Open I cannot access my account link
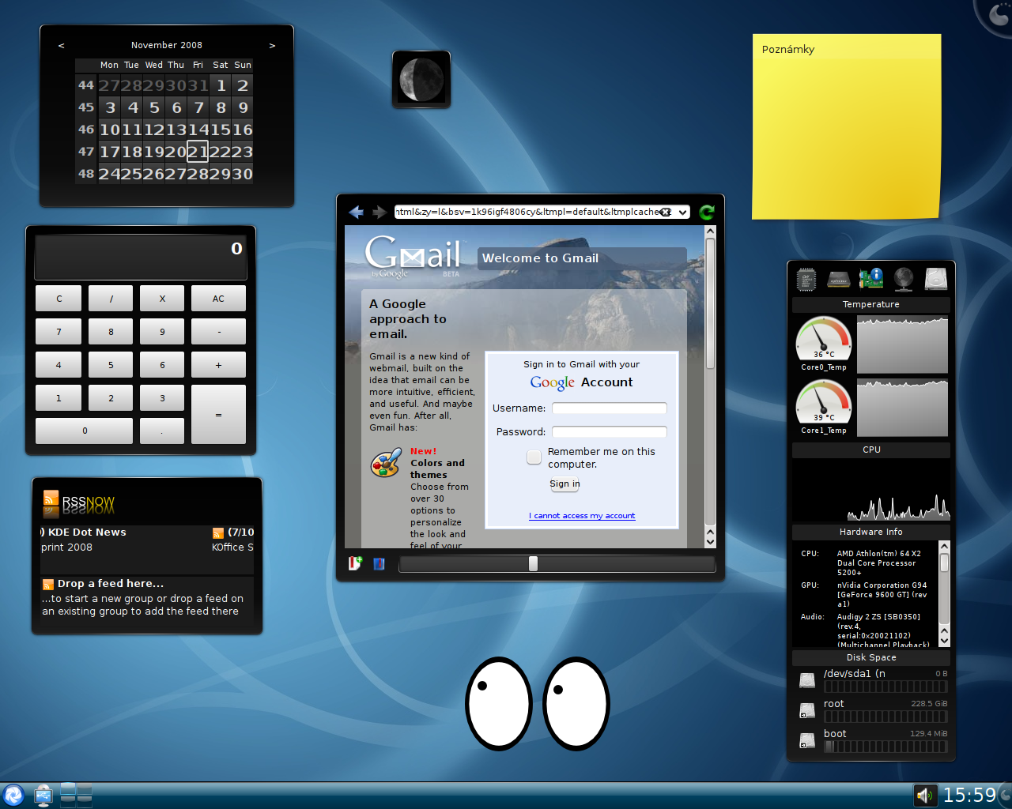1012x809 pixels. coord(582,516)
